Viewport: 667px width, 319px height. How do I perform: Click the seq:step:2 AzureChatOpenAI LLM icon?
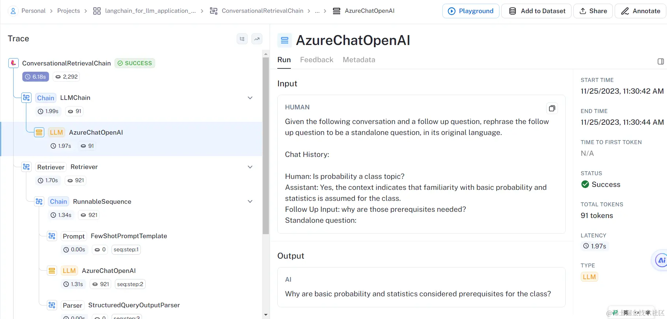(x=52, y=271)
